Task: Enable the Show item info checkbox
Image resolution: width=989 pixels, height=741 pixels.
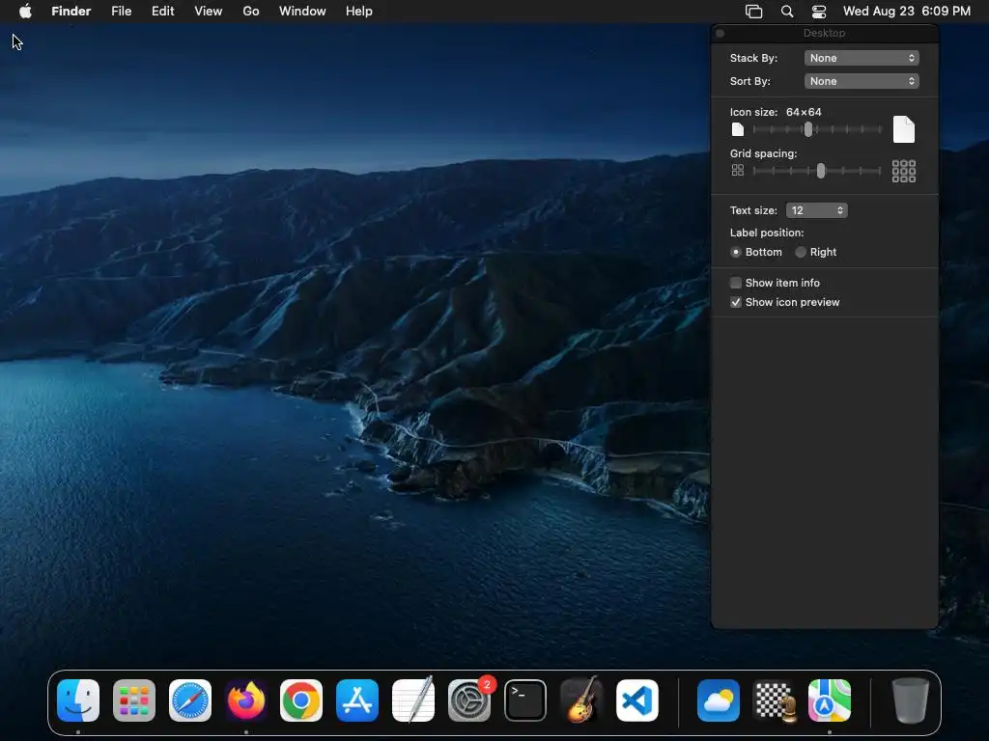Action: pyautogui.click(x=736, y=283)
